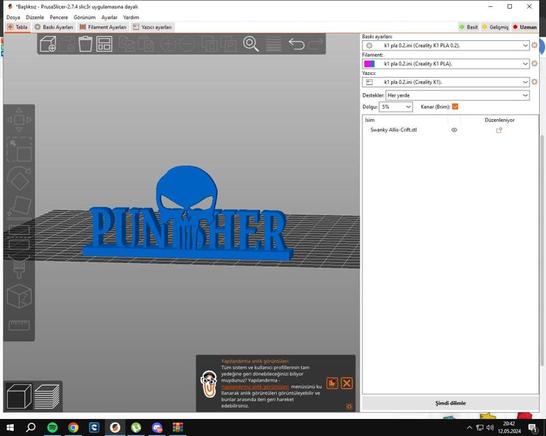This screenshot has height=436, width=546.
Task: Click the Undo arrow in toolbar
Action: [x=297, y=44]
